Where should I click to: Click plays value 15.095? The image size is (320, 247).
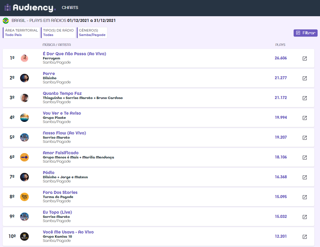tap(281, 197)
